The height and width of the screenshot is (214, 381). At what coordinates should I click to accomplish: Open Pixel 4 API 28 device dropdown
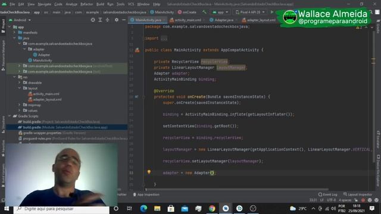pyautogui.click(x=250, y=12)
